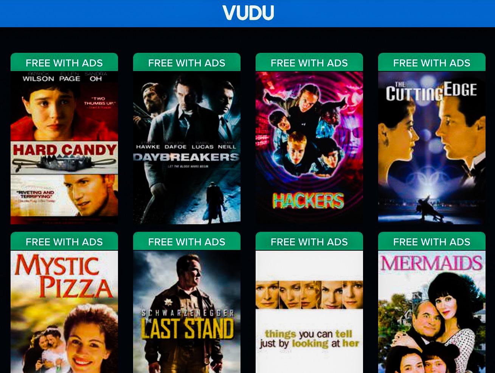Select the Mermaids movie poster
Image resolution: width=495 pixels, height=373 pixels.
tap(432, 311)
